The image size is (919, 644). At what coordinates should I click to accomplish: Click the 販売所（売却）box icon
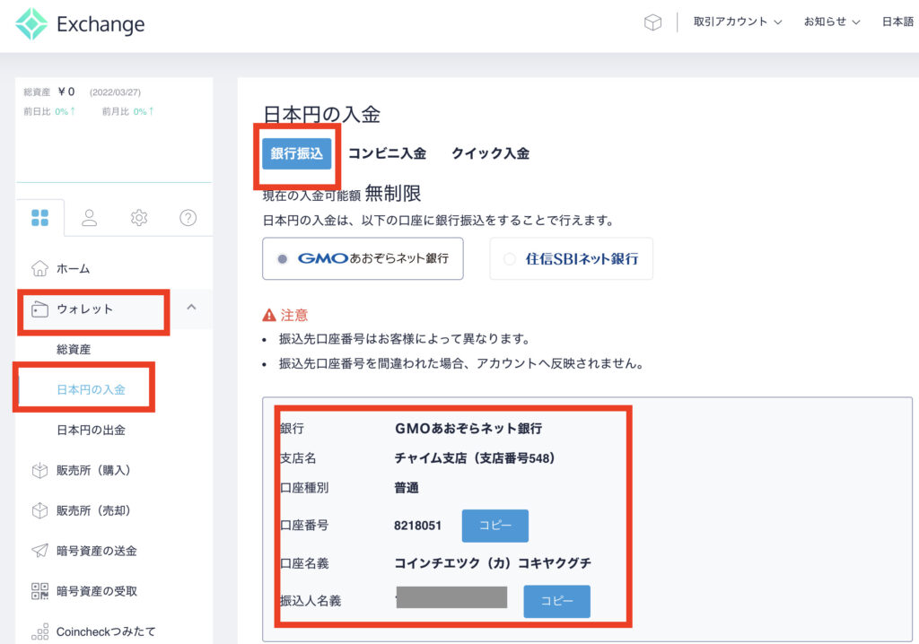39,510
